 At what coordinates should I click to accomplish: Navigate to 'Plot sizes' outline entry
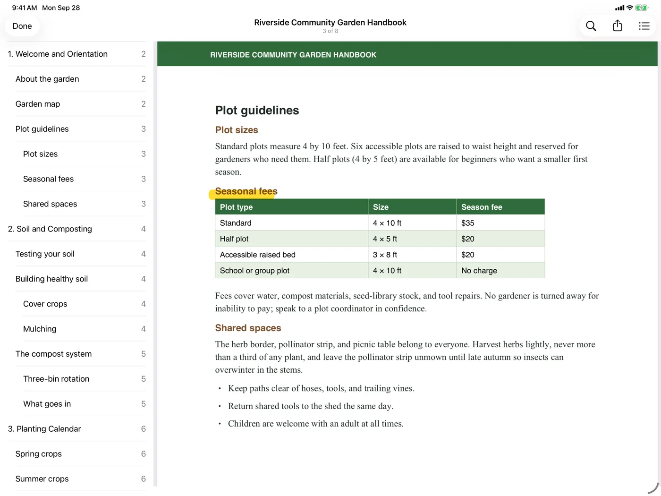click(x=84, y=154)
